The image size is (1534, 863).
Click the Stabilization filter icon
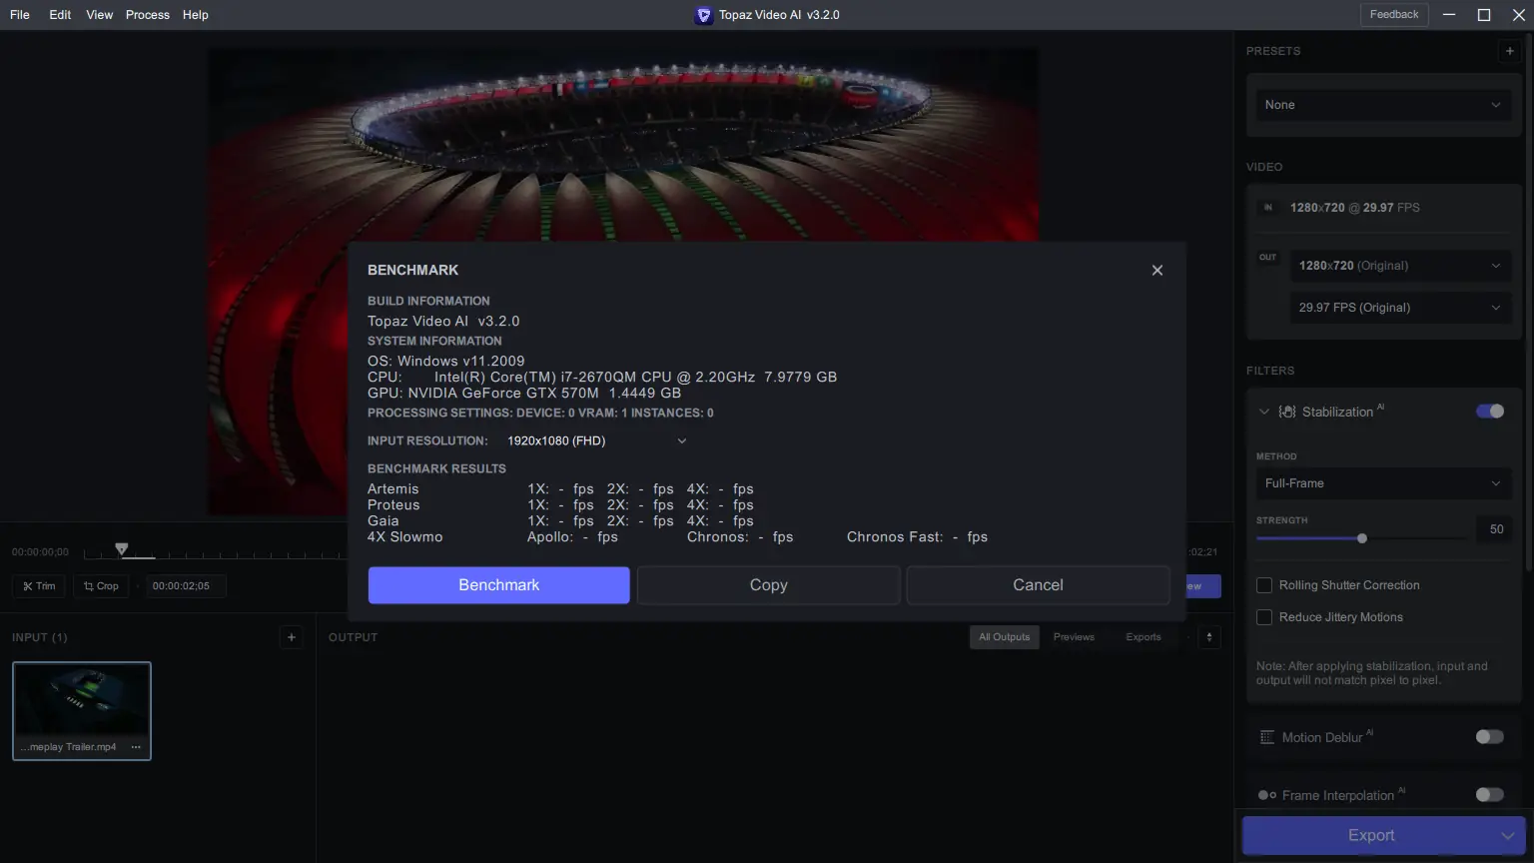point(1287,412)
